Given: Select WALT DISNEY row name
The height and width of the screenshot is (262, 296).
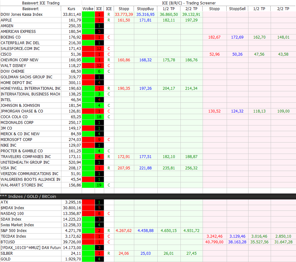Looking at the screenshot, I should click(13, 66).
